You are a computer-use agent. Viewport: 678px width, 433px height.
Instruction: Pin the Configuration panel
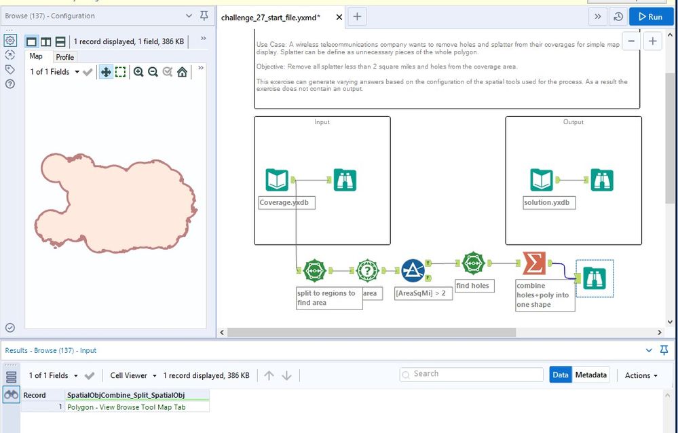204,16
